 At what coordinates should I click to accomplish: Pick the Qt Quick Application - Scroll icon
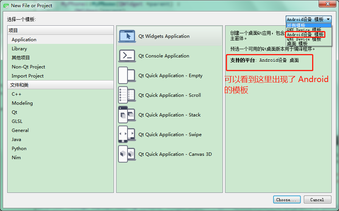(127, 95)
